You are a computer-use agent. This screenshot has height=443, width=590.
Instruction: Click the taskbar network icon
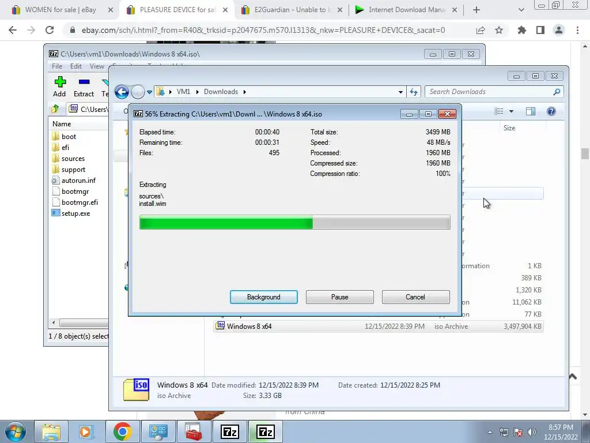[x=504, y=432]
